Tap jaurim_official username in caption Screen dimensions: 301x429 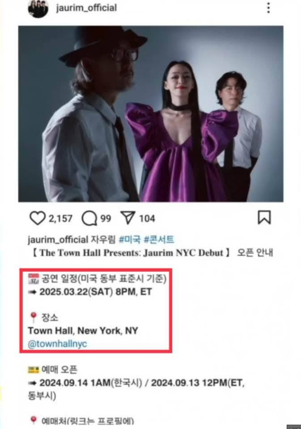[x=58, y=240]
